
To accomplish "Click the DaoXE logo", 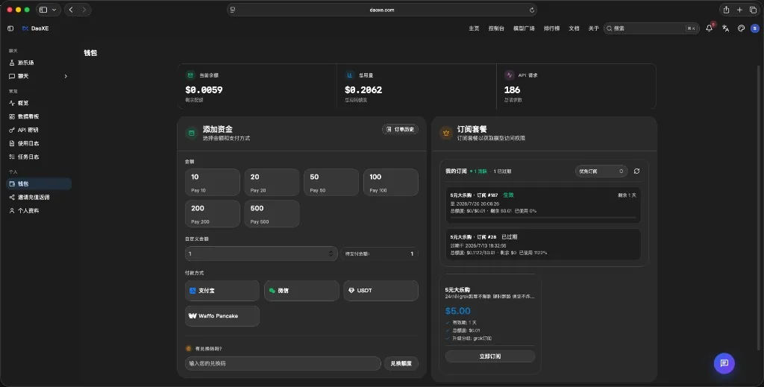I will (x=36, y=29).
